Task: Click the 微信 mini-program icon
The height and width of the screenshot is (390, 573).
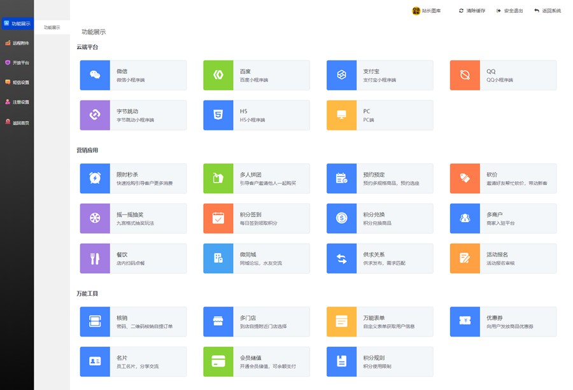Action: click(95, 75)
